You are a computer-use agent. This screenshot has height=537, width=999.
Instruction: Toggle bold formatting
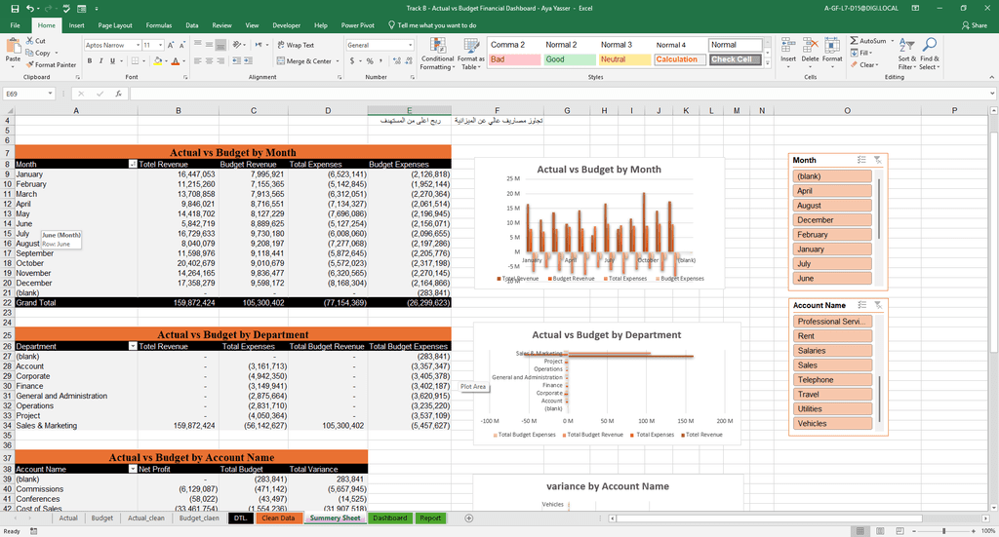(90, 61)
